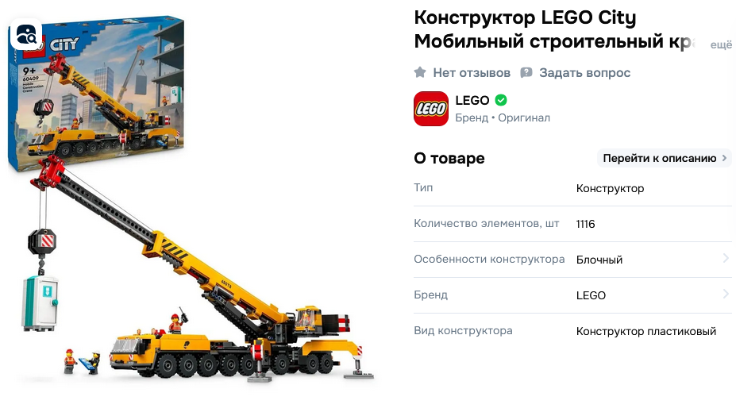Screen dimensions: 736x412
Task: Click the product title heading
Action: (554, 29)
